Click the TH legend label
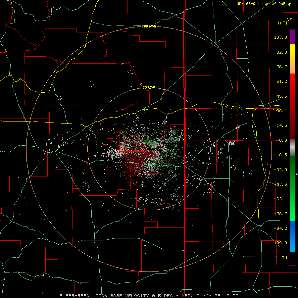This screenshot has height=298, width=298. [284, 258]
